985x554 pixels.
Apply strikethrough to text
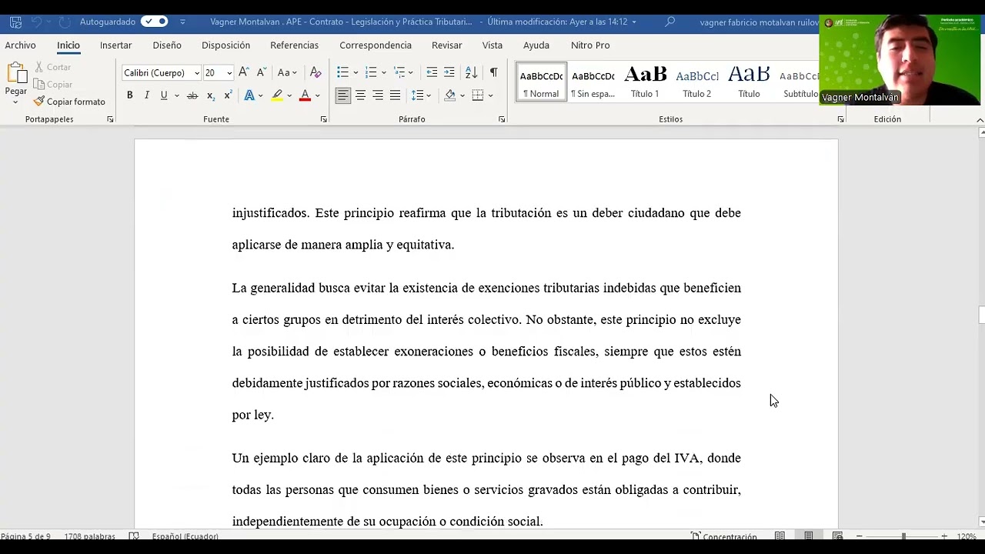pos(192,95)
